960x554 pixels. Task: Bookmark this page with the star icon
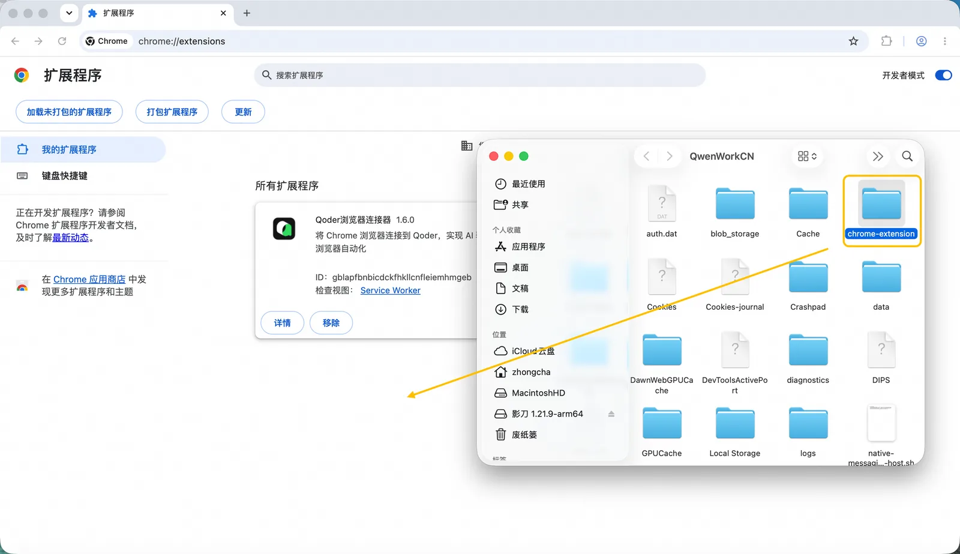853,41
